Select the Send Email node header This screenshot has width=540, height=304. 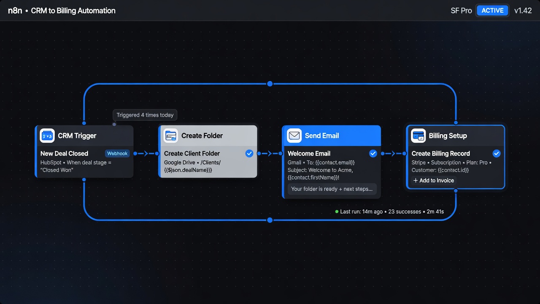pos(332,136)
